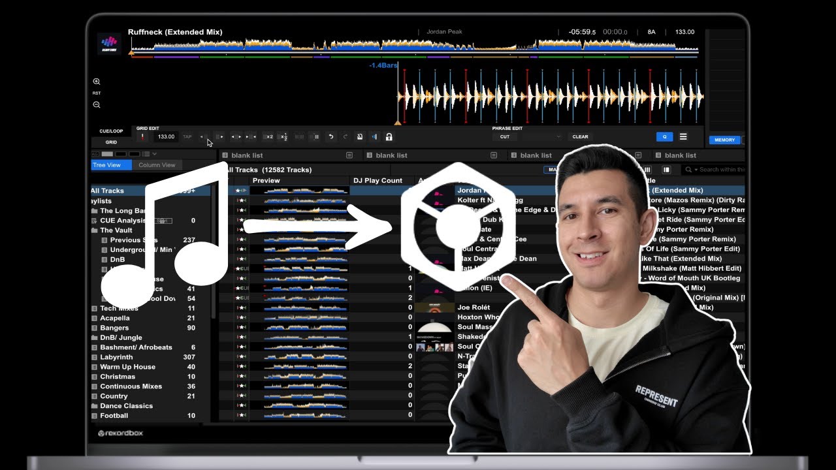The width and height of the screenshot is (836, 470).
Task: Open The Long Bar folder
Action: (121, 211)
